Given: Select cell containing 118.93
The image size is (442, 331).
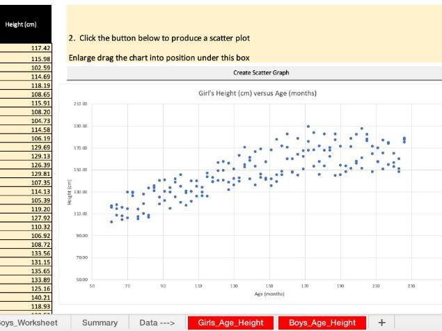Looking at the screenshot, I should [x=26, y=306].
